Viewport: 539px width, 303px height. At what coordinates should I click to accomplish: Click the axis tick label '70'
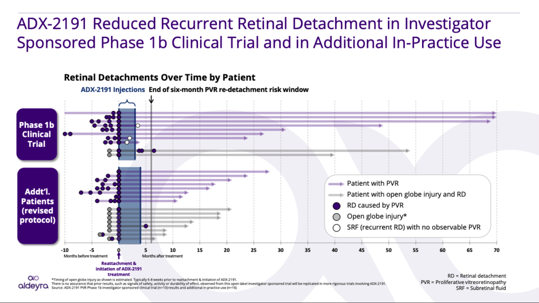coord(496,250)
